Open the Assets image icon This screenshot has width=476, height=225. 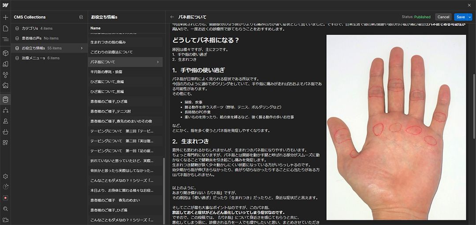(x=5, y=85)
